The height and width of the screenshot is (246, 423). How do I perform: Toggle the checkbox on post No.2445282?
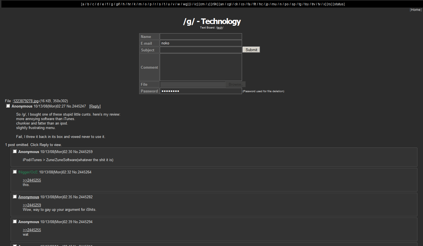[x=15, y=197]
